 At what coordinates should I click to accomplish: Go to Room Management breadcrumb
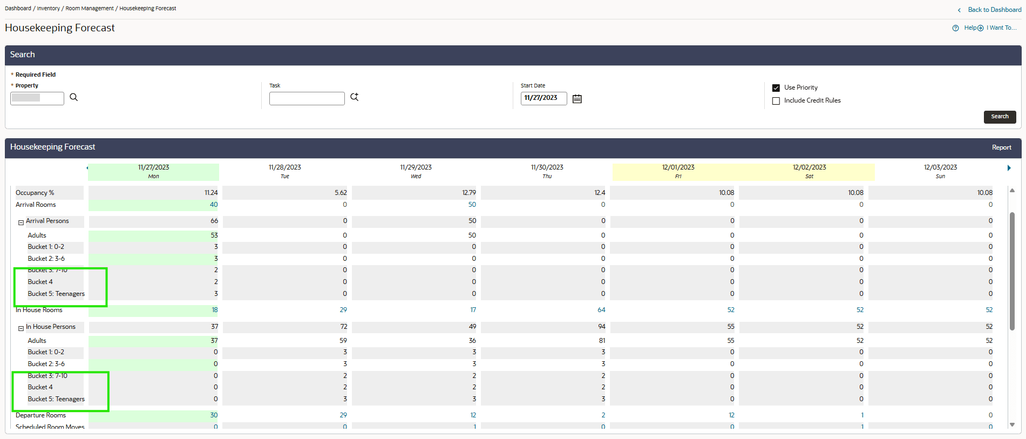pos(90,9)
